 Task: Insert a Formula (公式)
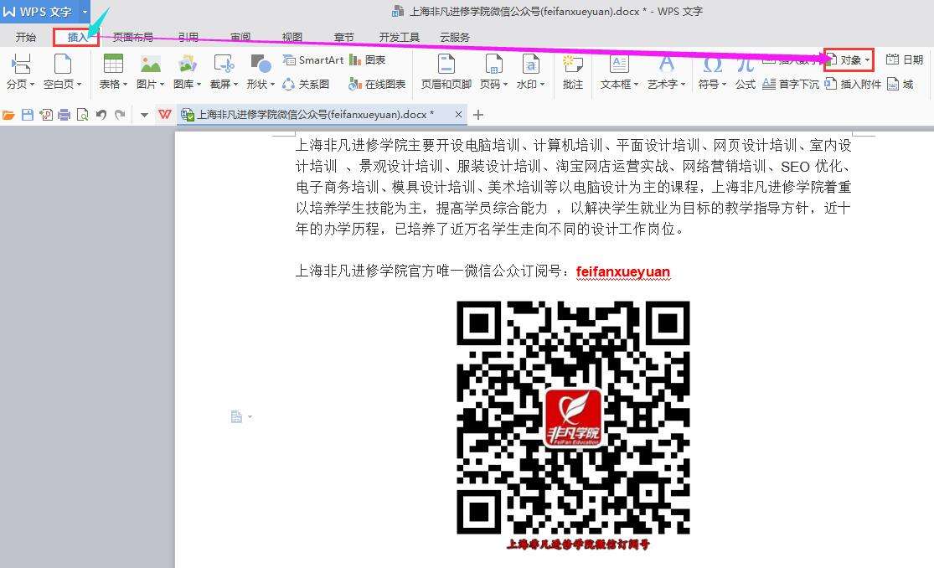[746, 71]
